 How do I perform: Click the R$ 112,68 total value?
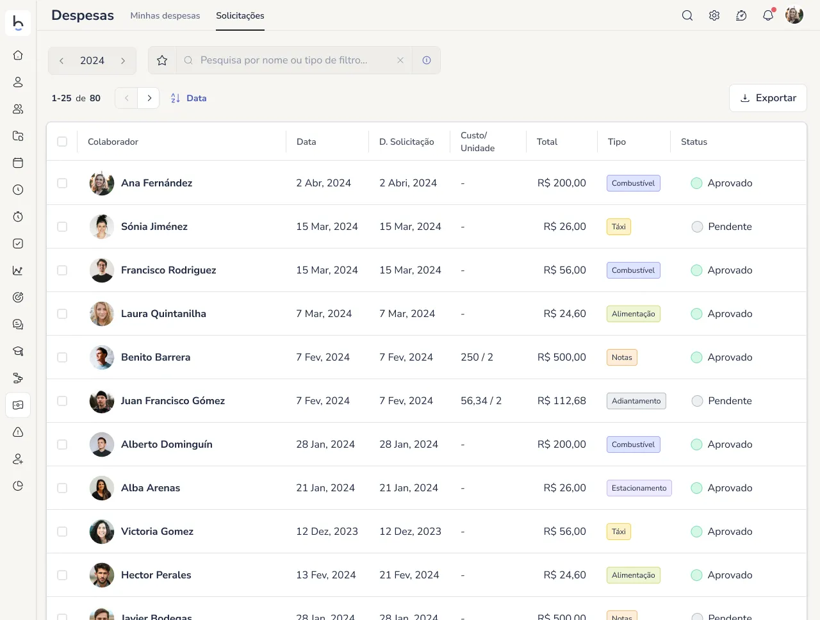click(x=562, y=401)
